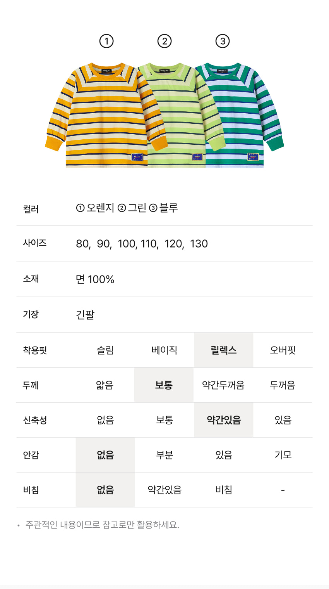The height and width of the screenshot is (589, 329).
Task: Select the 릴렉스 fit cell
Action: (224, 350)
